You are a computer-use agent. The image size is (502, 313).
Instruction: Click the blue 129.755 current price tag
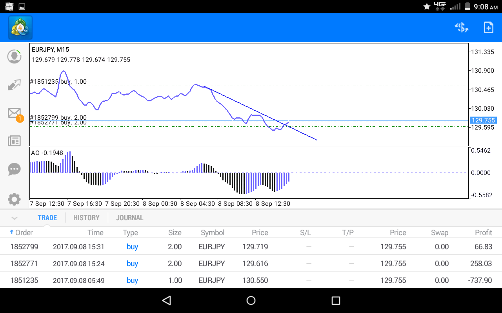[x=483, y=121]
